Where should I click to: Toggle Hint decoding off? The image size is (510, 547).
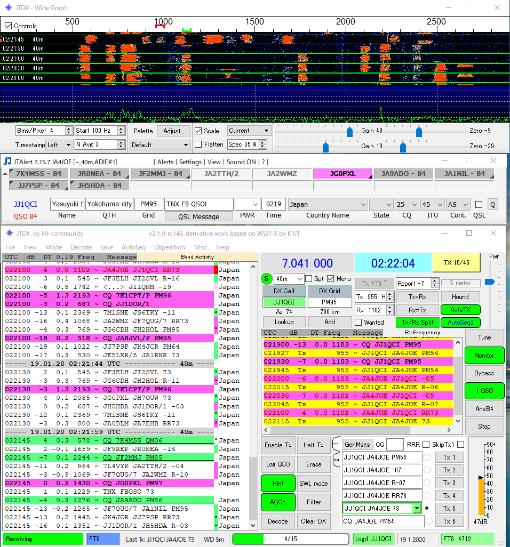tap(277, 483)
